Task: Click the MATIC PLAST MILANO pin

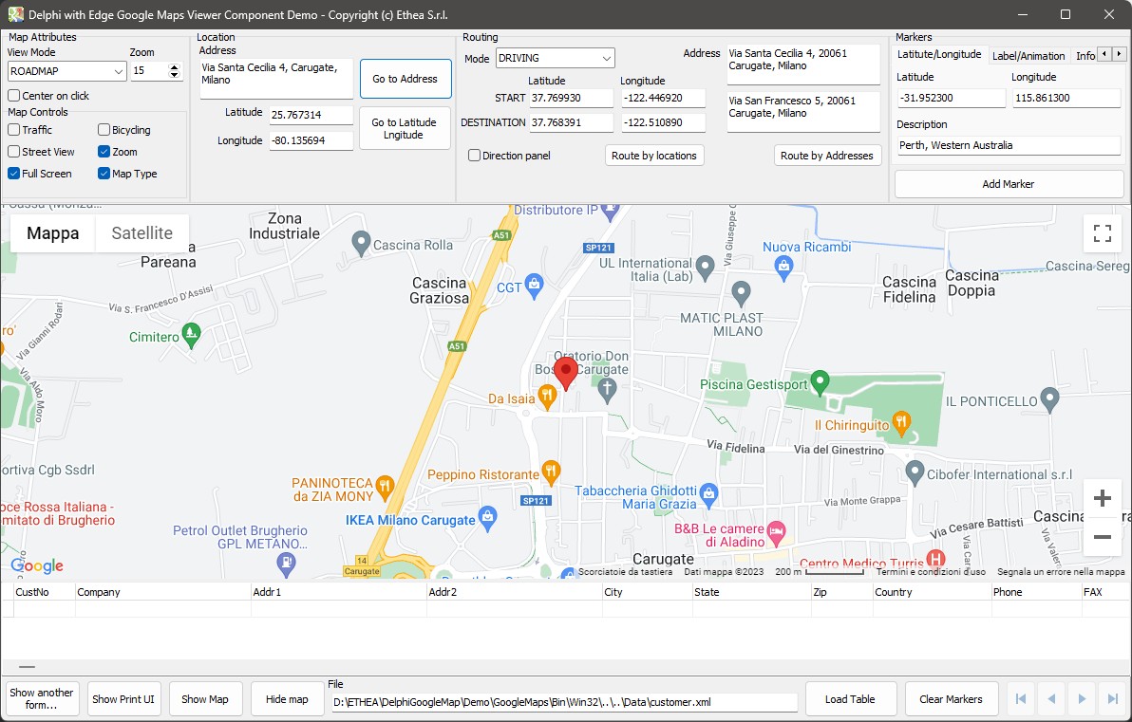Action: coord(741,294)
